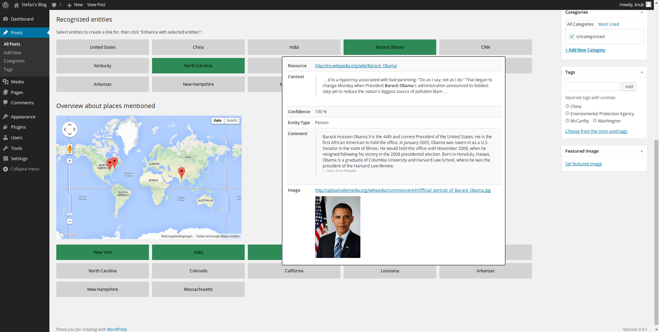659x332 pixels.
Task: Select the Street View pegman on map
Action: pos(70,149)
